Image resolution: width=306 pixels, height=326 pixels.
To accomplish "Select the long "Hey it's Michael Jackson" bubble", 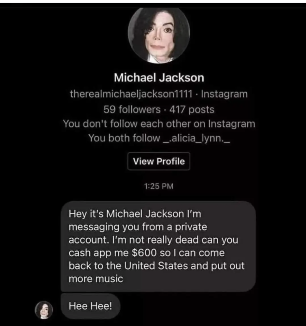I will (x=158, y=246).
